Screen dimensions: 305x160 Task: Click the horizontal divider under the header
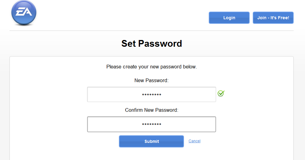pyautogui.click(x=152, y=31)
